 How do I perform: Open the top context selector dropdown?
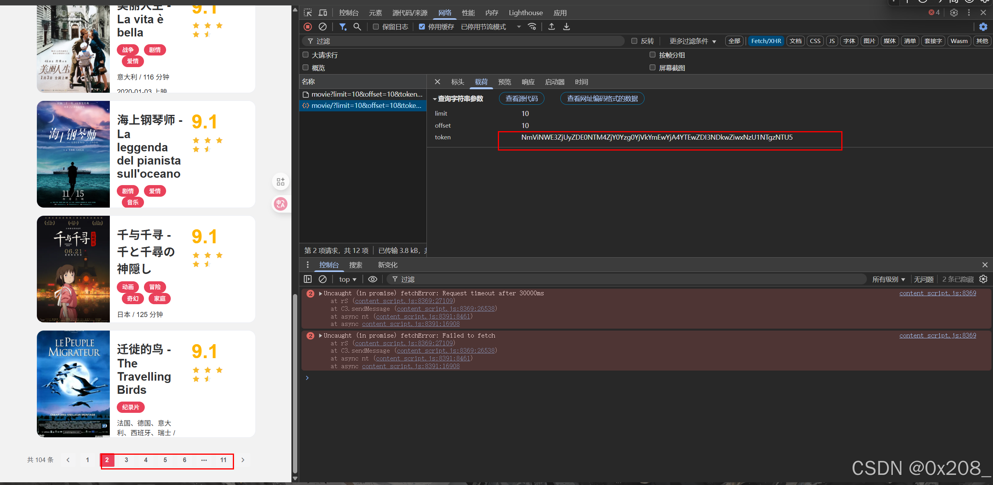(348, 279)
